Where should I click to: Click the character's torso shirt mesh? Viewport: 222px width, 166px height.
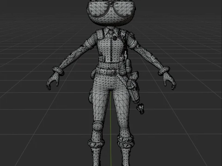[111, 47]
